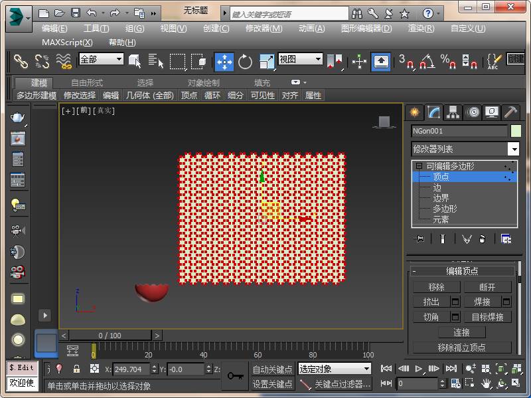
Task: Click the Connect vertices button
Action: [x=461, y=332]
